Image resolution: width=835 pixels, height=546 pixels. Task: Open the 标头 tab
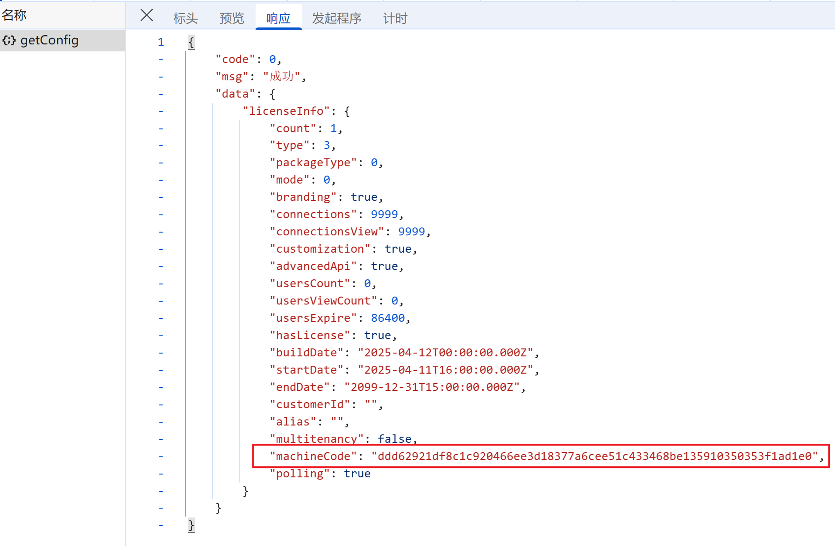coord(186,18)
